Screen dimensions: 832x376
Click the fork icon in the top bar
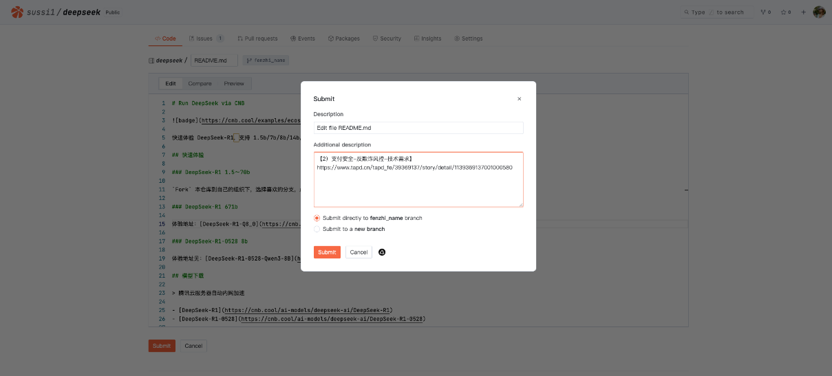(762, 12)
